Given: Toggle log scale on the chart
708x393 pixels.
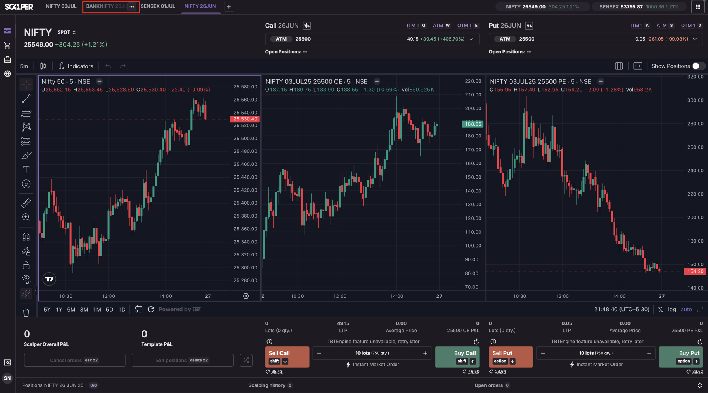Looking at the screenshot, I should click(x=672, y=310).
